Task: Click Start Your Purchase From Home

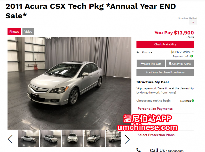Action: coord(165,72)
